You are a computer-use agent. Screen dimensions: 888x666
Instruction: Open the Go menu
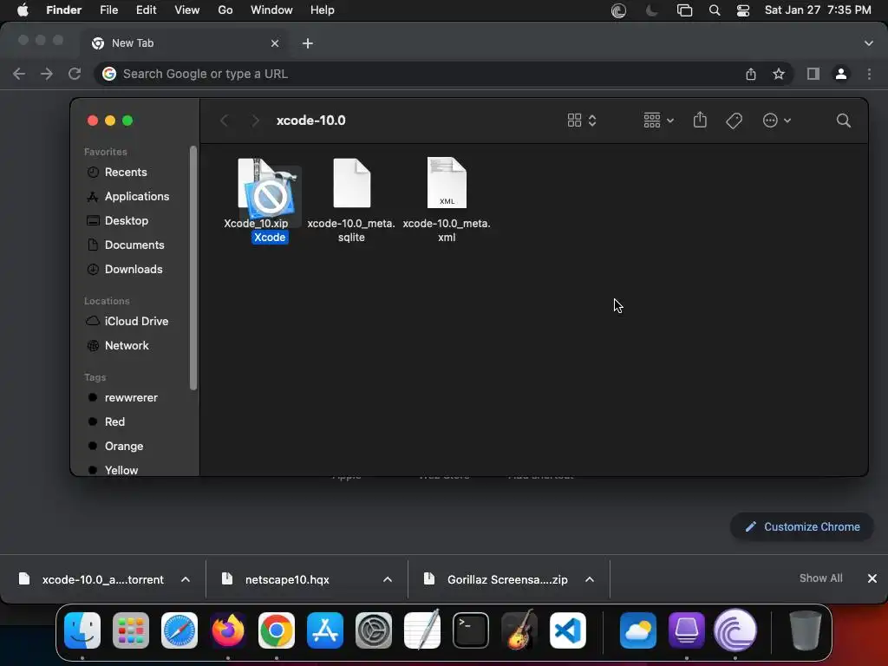[x=225, y=10]
